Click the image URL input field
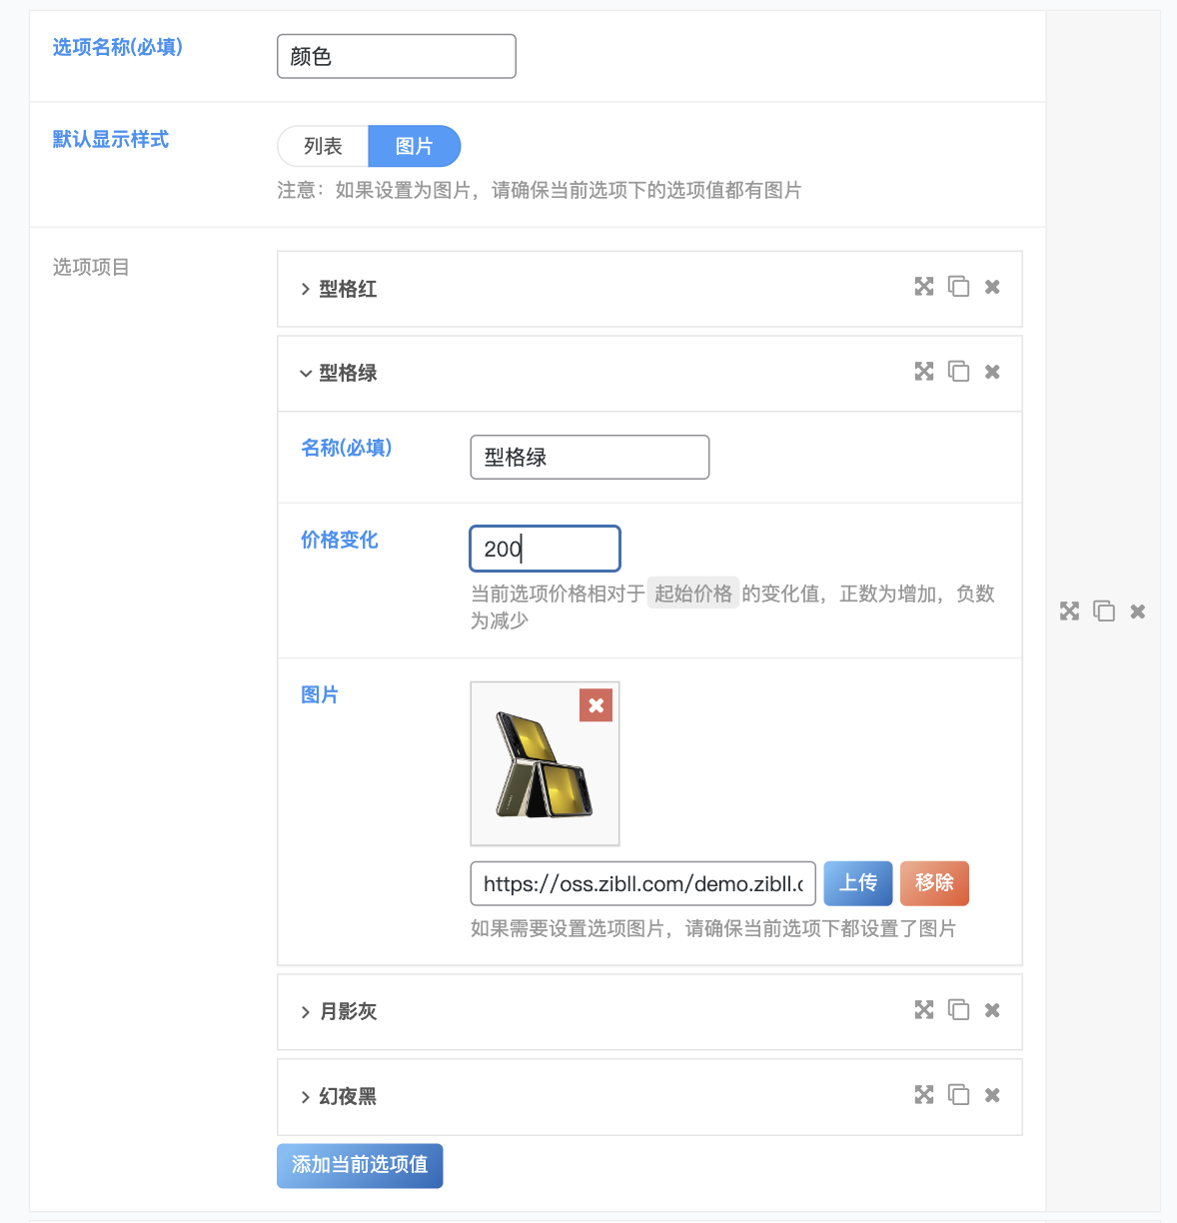Screen dimensions: 1177x1223 tap(641, 883)
